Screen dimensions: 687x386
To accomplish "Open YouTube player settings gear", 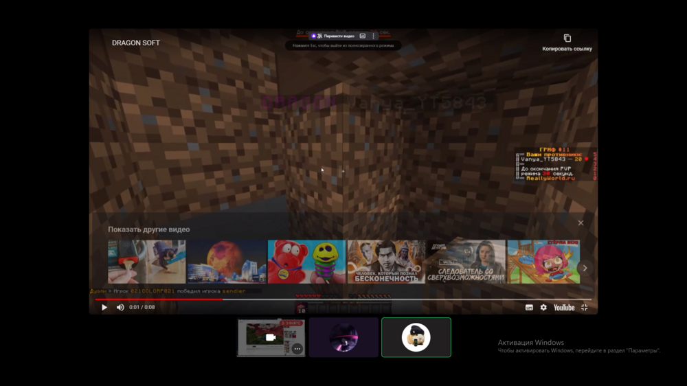I will tap(543, 308).
